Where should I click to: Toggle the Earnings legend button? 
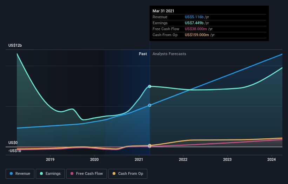pos(50,174)
